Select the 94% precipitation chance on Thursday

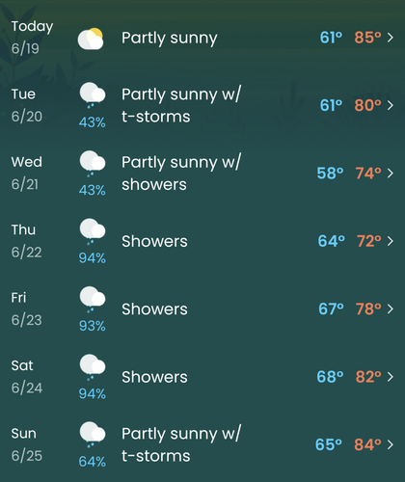(x=93, y=258)
